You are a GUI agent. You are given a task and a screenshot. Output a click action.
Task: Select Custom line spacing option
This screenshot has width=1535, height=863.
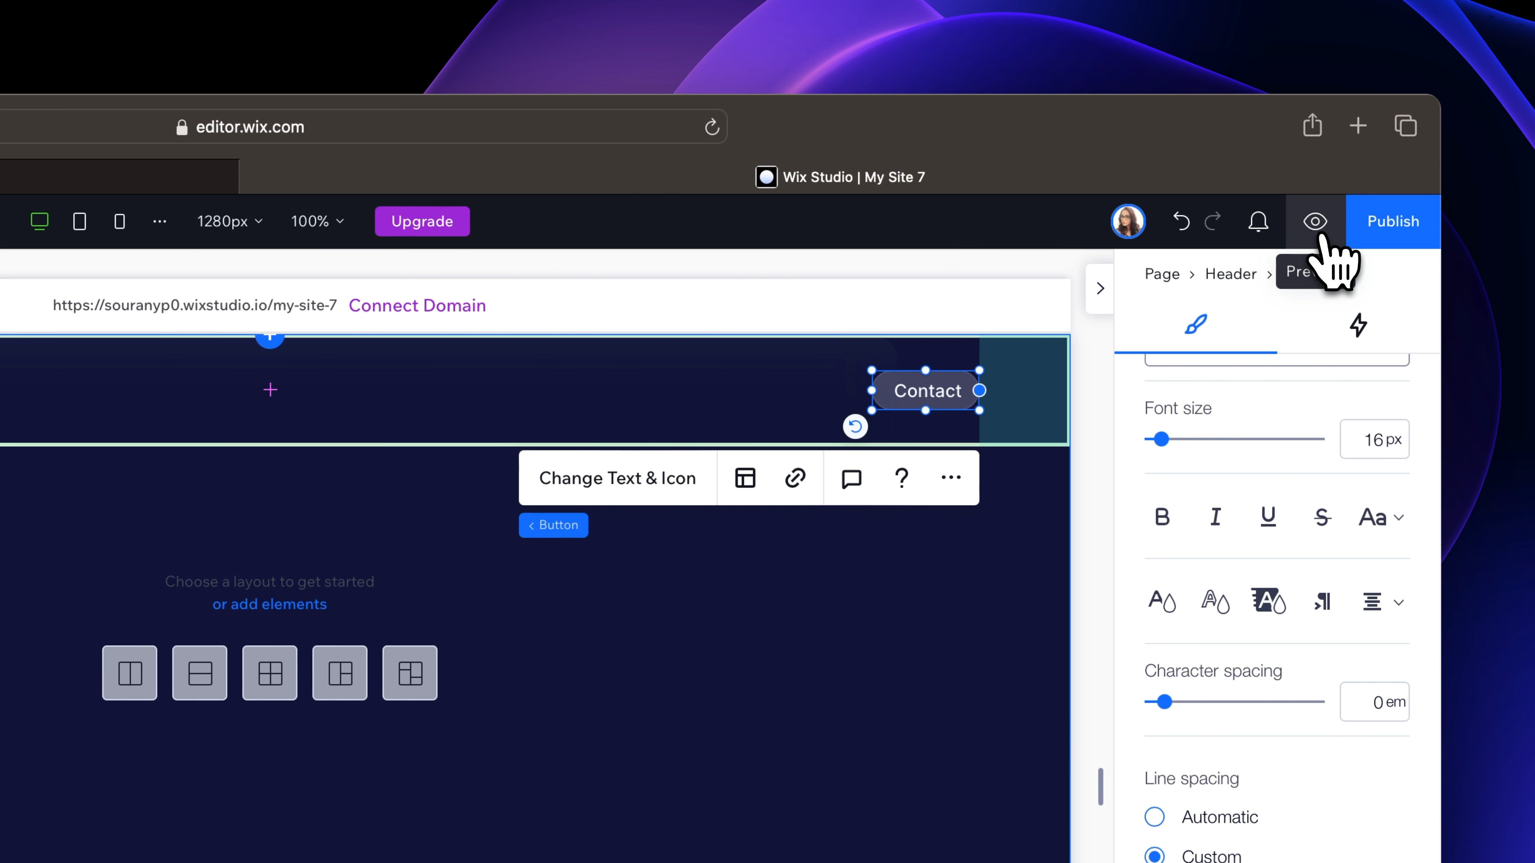coord(1155,855)
